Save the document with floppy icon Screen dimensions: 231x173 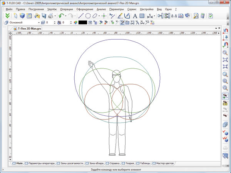[44, 16]
